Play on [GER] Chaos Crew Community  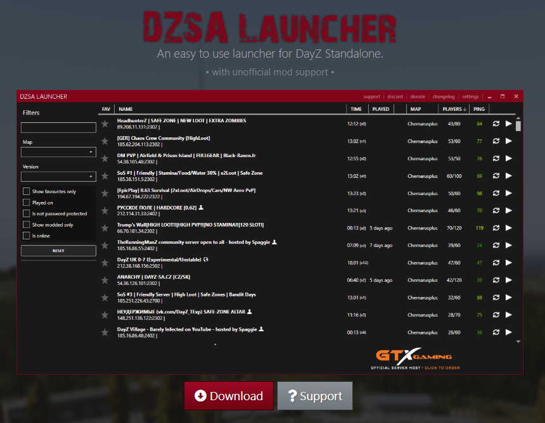pos(508,141)
